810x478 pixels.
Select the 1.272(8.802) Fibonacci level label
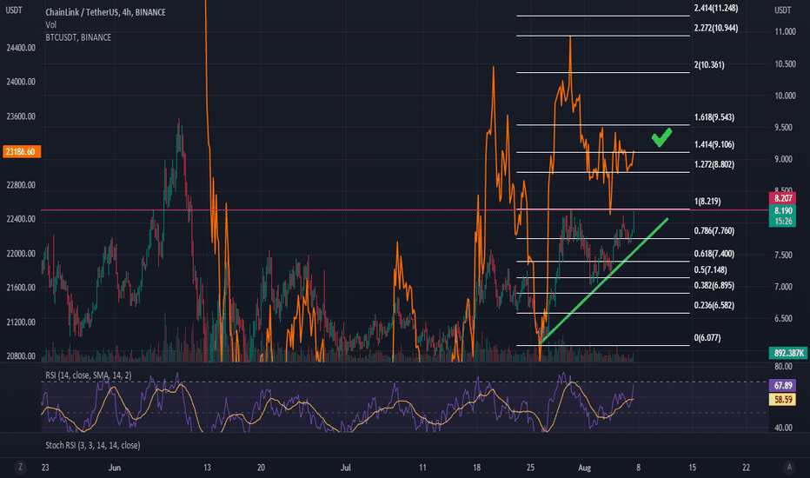pos(714,164)
